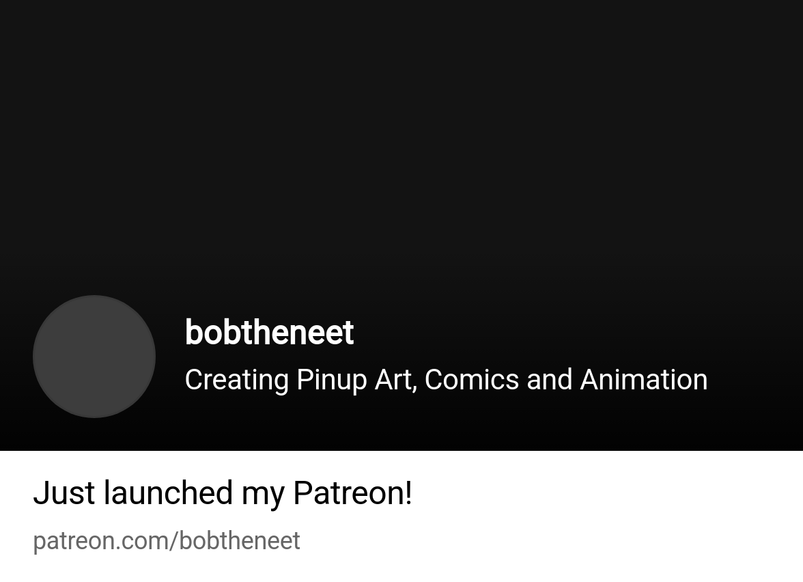Select the word "Animation" in the tagline

[x=643, y=380]
